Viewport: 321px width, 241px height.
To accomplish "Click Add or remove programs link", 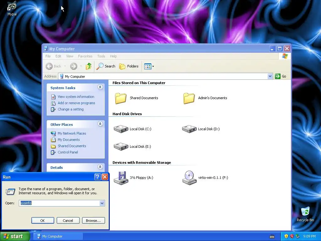I will [x=76, y=103].
